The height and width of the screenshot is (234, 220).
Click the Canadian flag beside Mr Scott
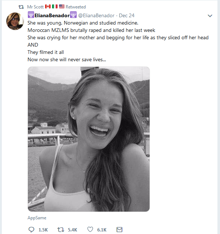coord(47,7)
